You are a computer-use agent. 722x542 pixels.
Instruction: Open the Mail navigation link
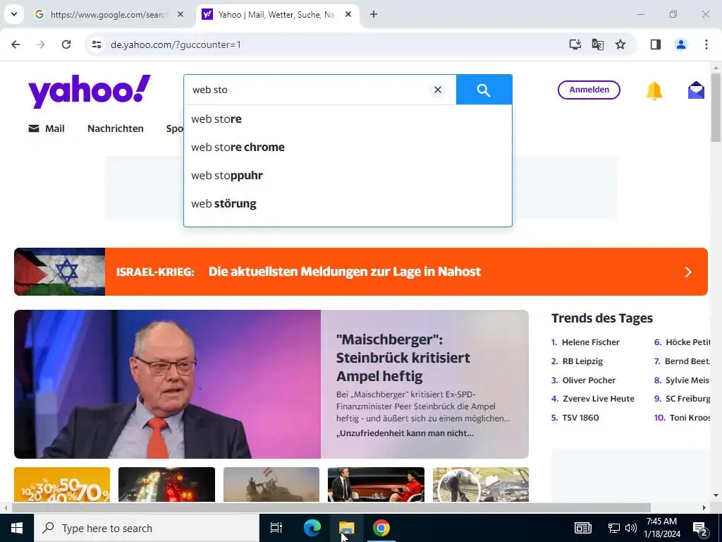click(47, 128)
